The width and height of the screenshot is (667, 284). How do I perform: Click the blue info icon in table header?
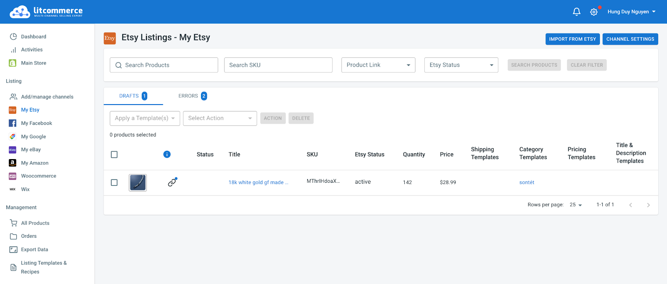pyautogui.click(x=167, y=154)
